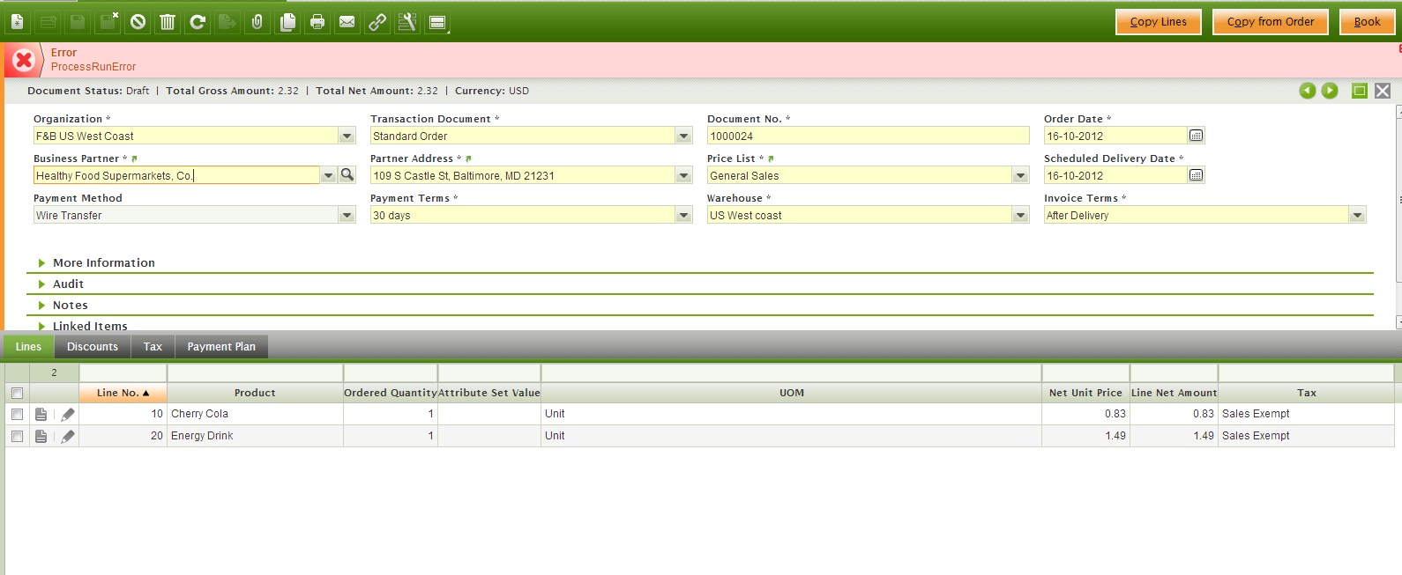Email the document with the envelope icon
This screenshot has height=575, width=1402.
[x=347, y=22]
